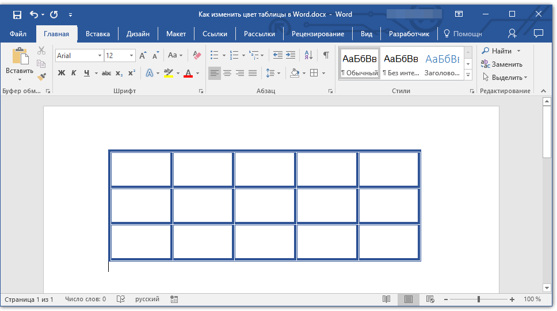Click the zoom slider handle in status bar
The height and width of the screenshot is (311, 557).
click(478, 300)
